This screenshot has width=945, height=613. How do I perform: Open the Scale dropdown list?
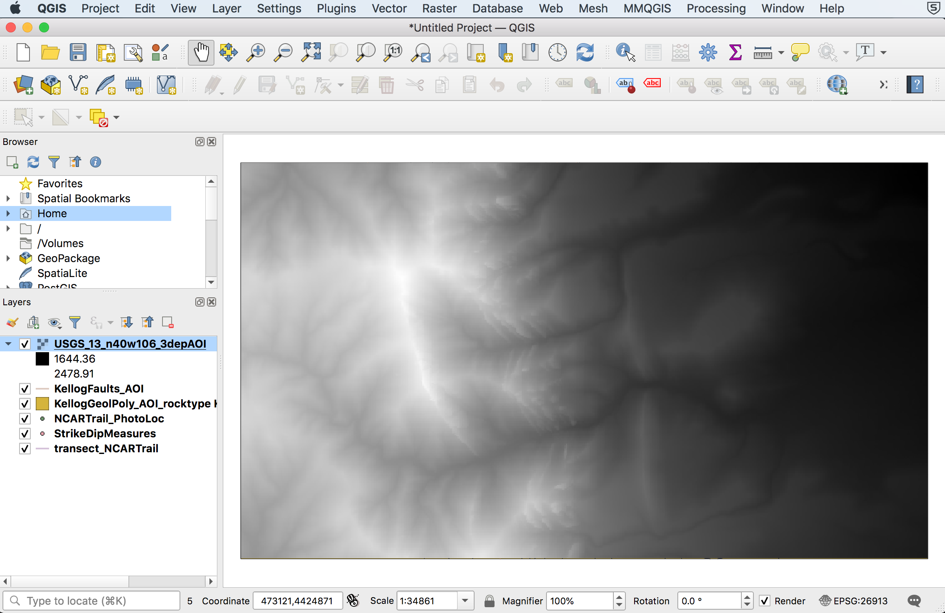click(465, 601)
